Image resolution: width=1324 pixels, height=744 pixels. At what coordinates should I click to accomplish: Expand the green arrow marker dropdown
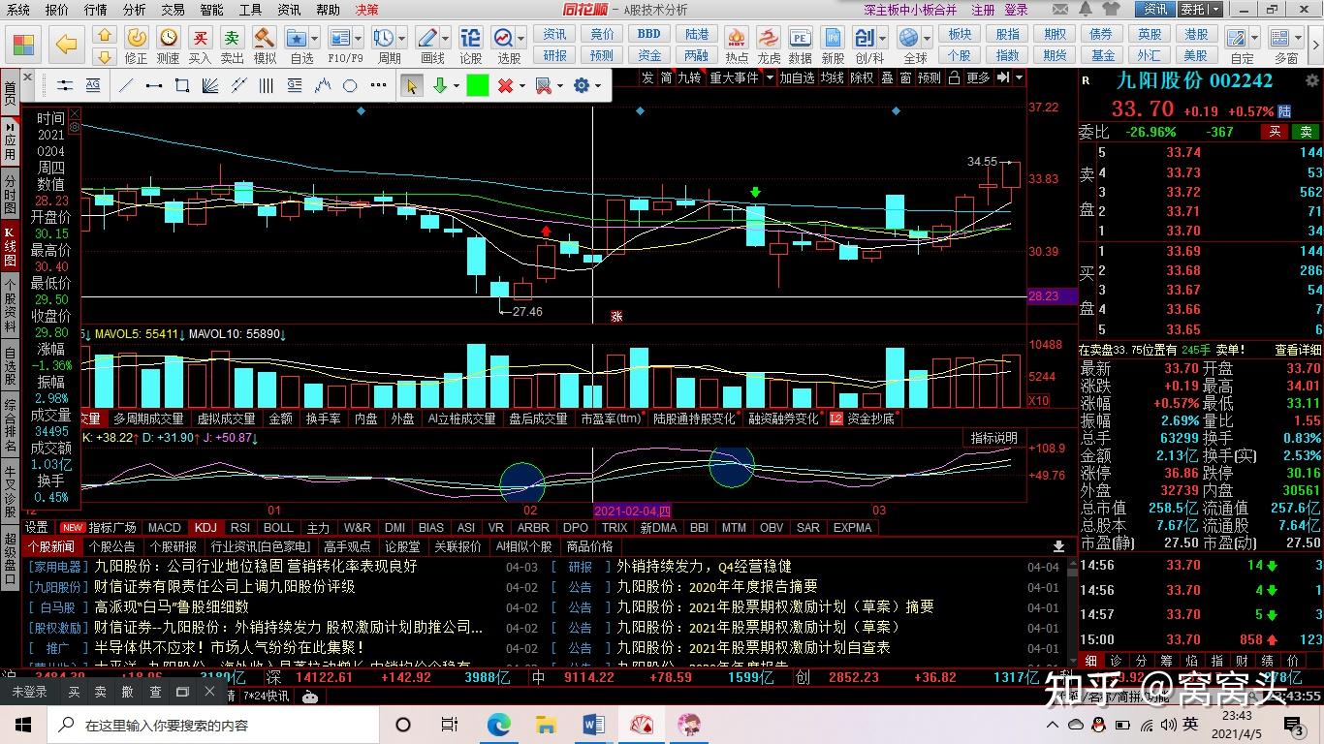(x=456, y=85)
